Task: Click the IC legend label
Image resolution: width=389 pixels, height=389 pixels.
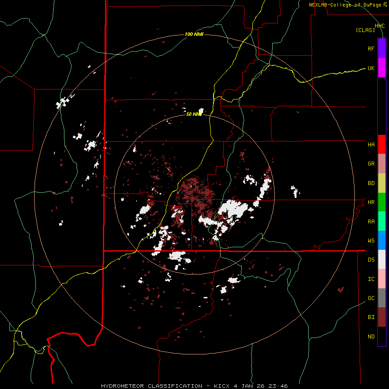Action: pyautogui.click(x=371, y=279)
